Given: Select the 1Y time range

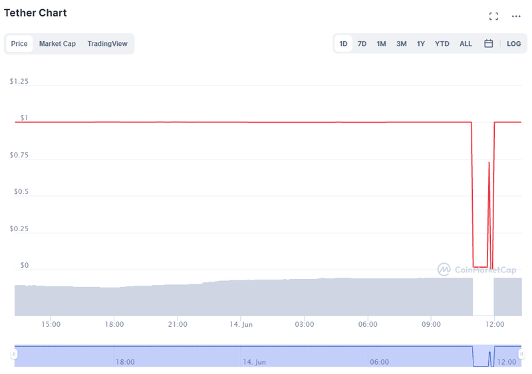Looking at the screenshot, I should pyautogui.click(x=421, y=44).
